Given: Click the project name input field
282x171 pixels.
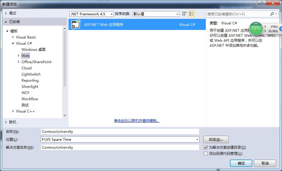Looking at the screenshot, I should point(120,131).
